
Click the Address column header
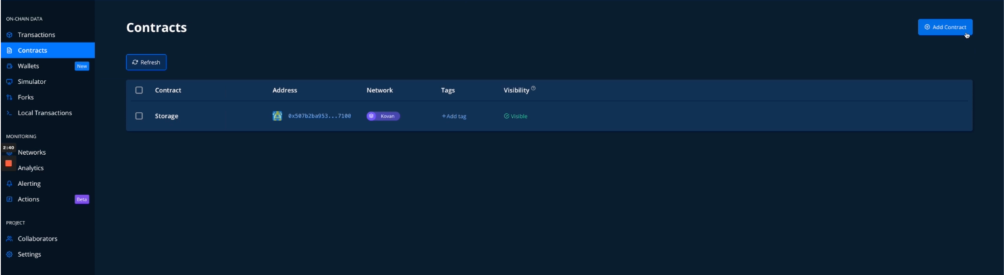tap(284, 90)
